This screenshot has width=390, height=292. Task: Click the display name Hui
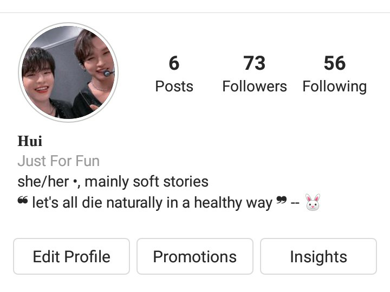pos(30,141)
